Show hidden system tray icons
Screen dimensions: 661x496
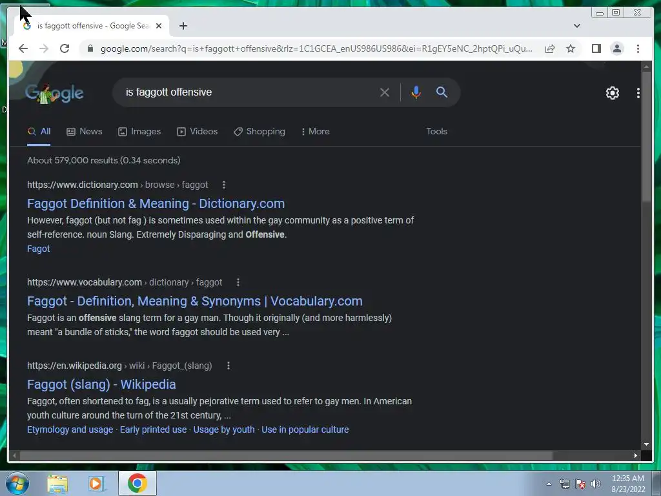[549, 484]
